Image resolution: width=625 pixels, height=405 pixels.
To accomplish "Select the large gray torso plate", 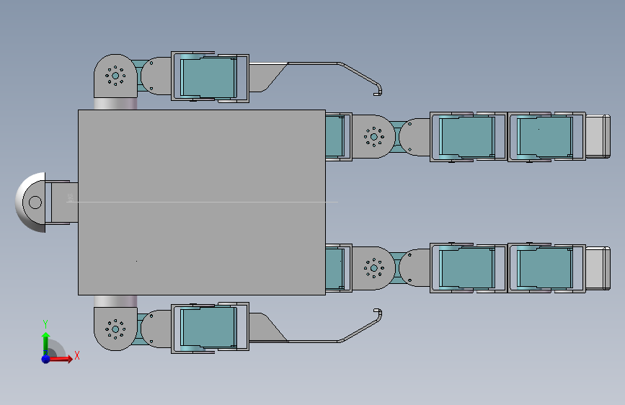I will pos(202,202).
